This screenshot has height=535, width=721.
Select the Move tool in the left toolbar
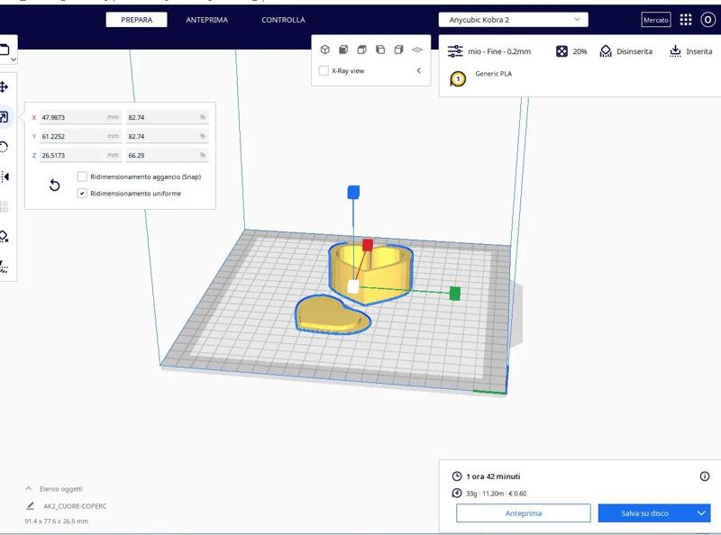click(4, 87)
